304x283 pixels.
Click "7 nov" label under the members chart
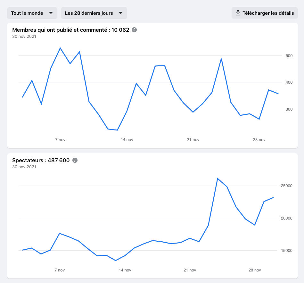60,140
